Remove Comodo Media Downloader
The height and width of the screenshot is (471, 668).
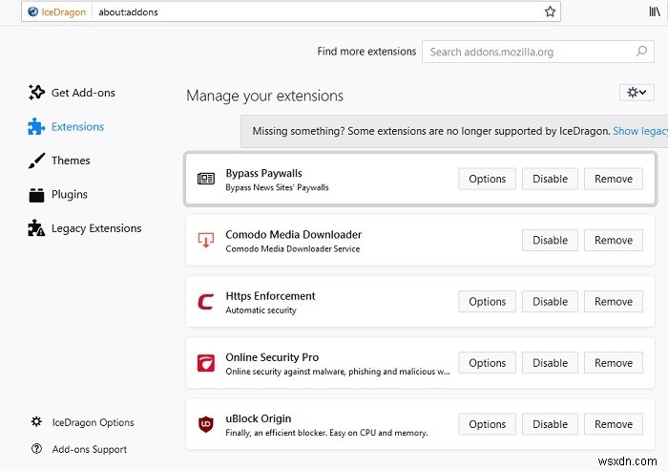tap(614, 240)
